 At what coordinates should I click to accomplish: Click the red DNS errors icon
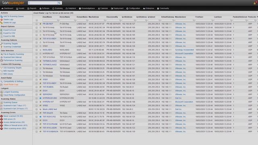click(x=2, y=119)
